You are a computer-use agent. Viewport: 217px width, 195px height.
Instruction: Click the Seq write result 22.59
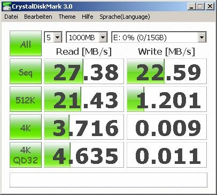point(167,71)
